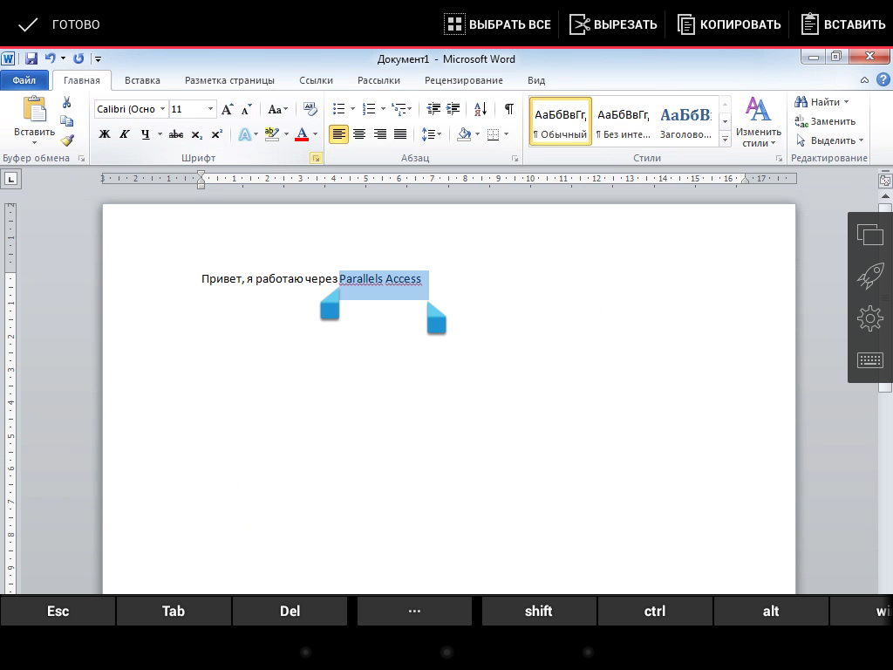
Task: Increase paragraph indent
Action: tap(453, 109)
